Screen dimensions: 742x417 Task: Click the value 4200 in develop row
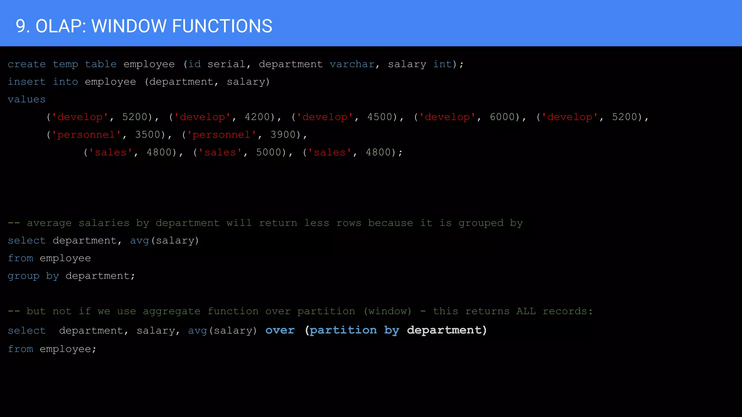257,117
